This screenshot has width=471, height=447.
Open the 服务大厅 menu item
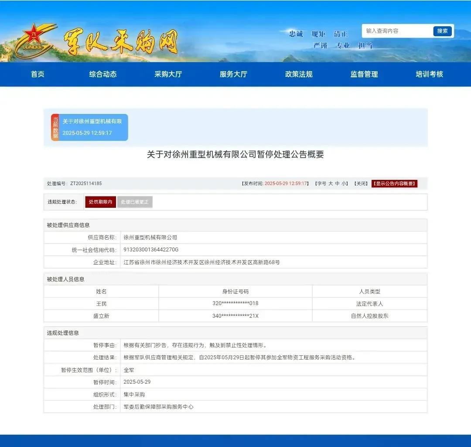[x=233, y=74]
